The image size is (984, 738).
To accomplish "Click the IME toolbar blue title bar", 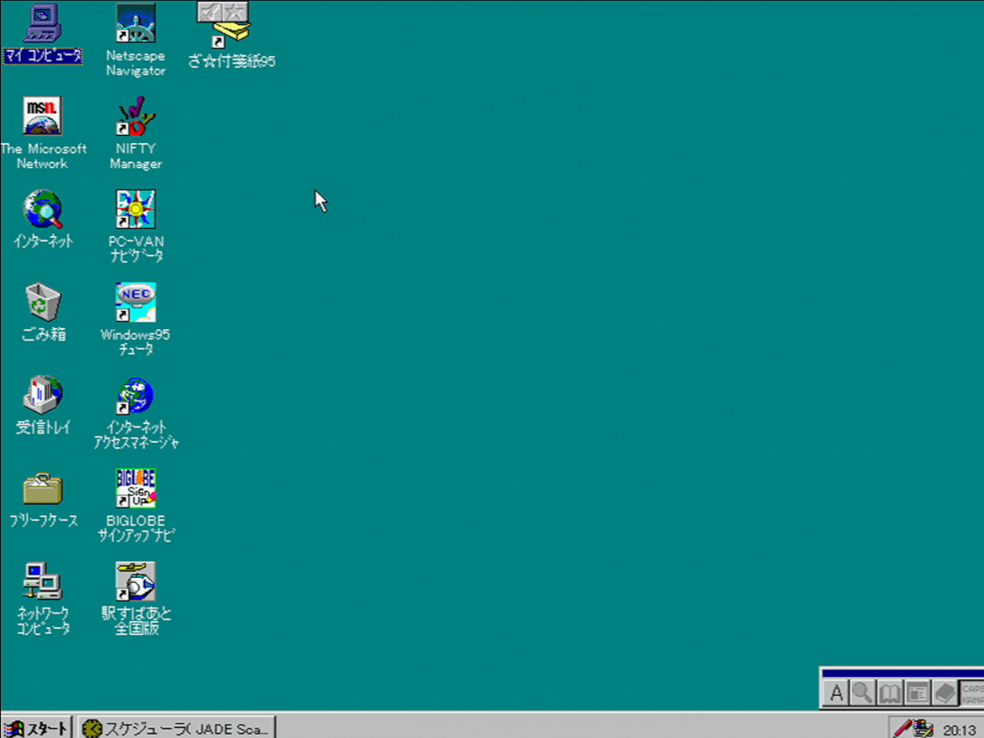I will [x=902, y=673].
